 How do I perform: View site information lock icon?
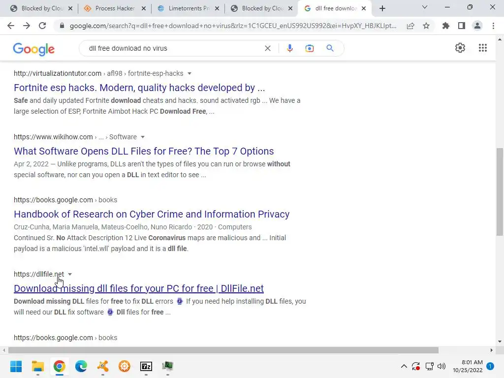click(x=62, y=26)
